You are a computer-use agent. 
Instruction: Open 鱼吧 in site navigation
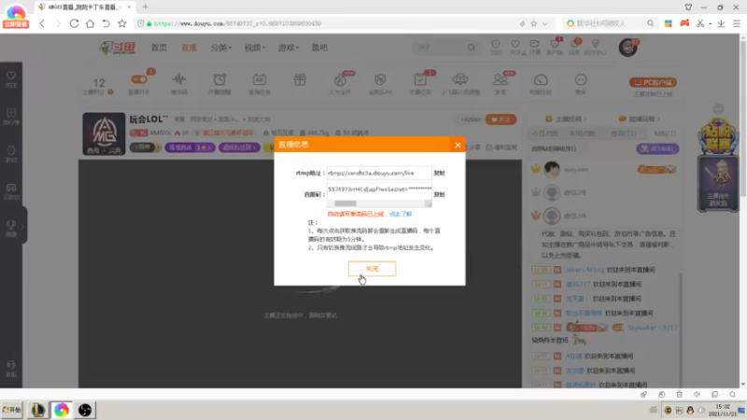(319, 48)
